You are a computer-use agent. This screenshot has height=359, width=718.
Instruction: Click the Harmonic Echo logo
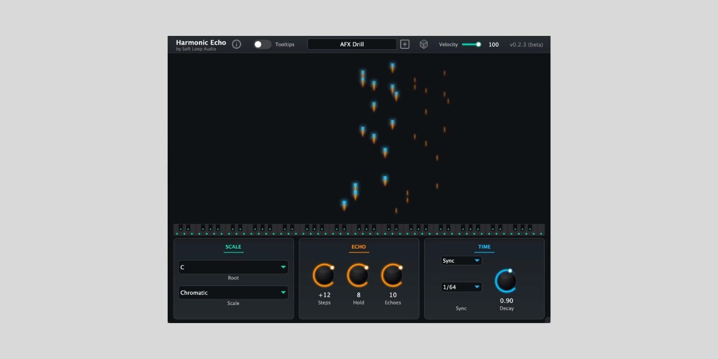click(x=201, y=43)
